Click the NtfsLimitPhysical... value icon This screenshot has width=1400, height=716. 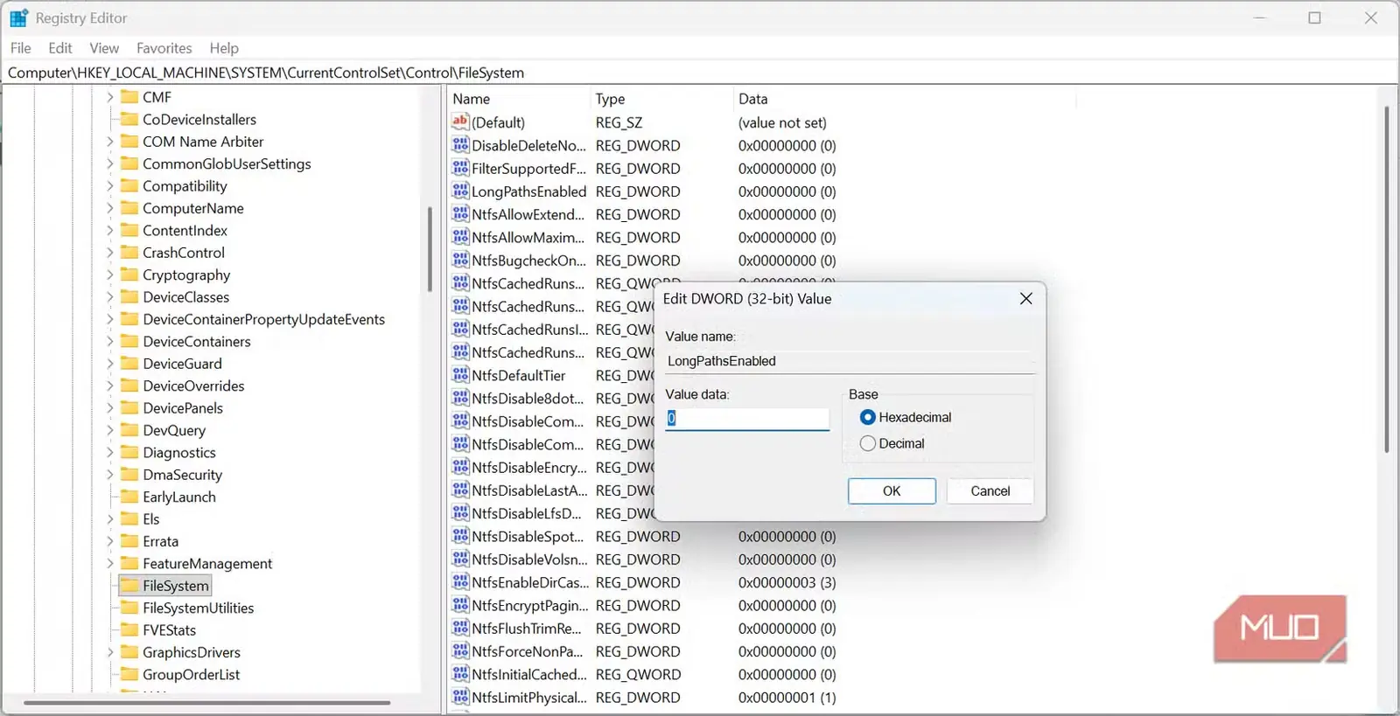pos(460,697)
